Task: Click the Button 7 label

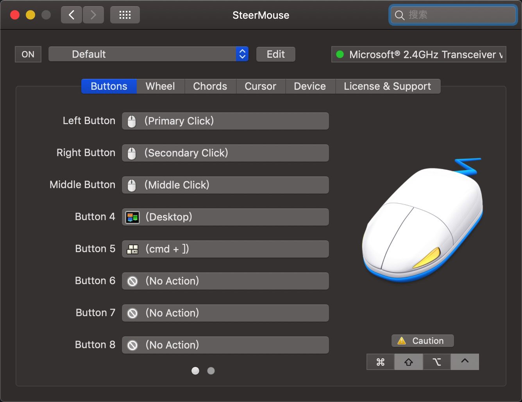Action: coord(95,313)
